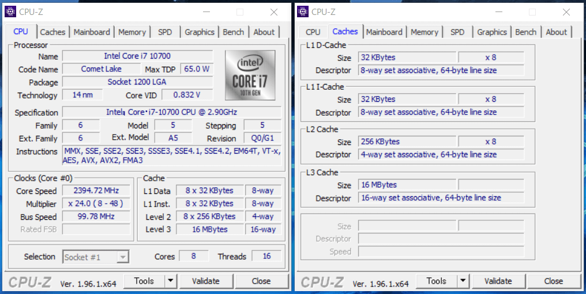This screenshot has height=294, width=586.
Task: Click the empty Rated FSB field
Action: click(96, 229)
